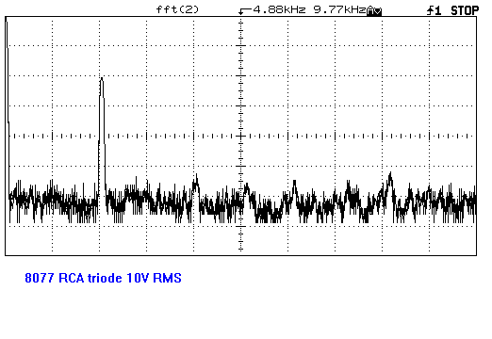The width and height of the screenshot is (492, 339).
Task: Click the highlighted Av averaging indicator
Action: point(374,11)
